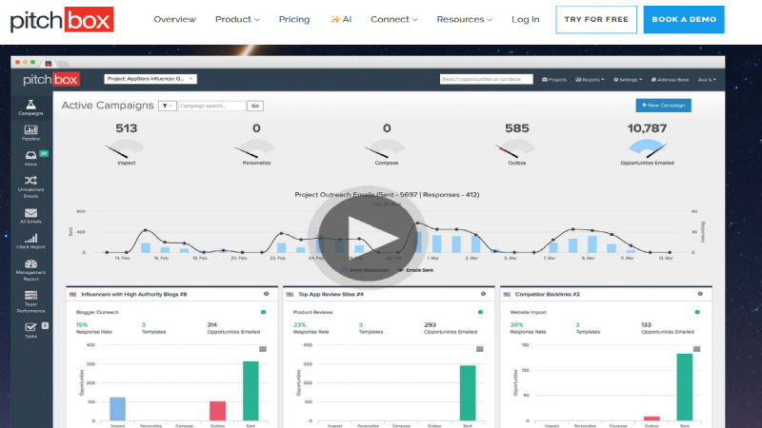762x428 pixels.
Task: Open the Project AppStars Influencer selector
Action: point(150,79)
